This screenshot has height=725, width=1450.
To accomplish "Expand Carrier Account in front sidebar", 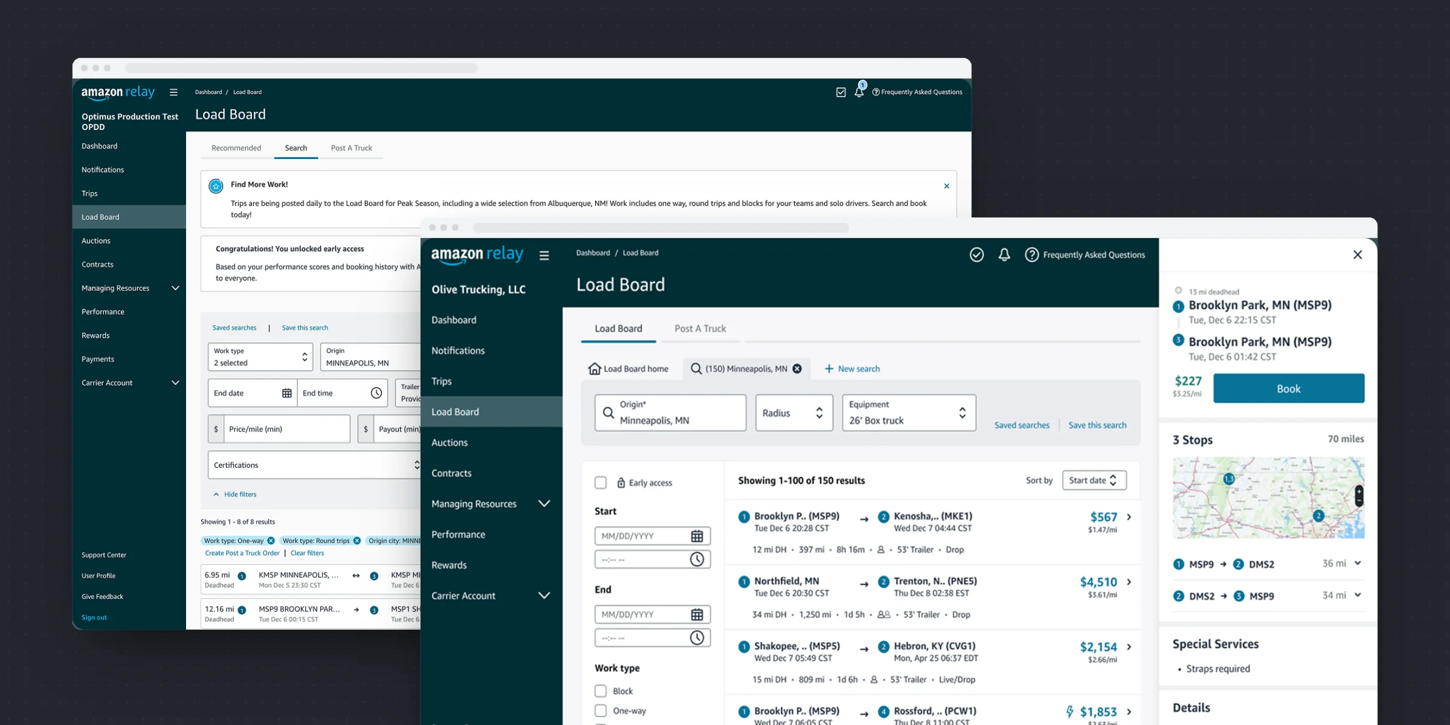I will click(x=491, y=596).
